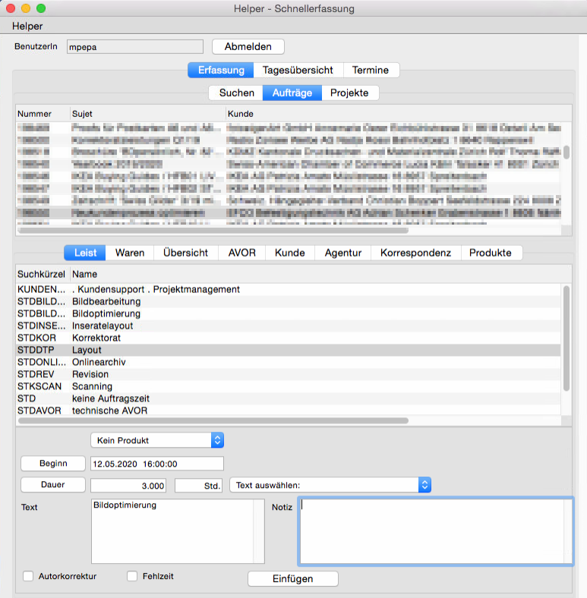Go to the Waren tab

(x=130, y=253)
